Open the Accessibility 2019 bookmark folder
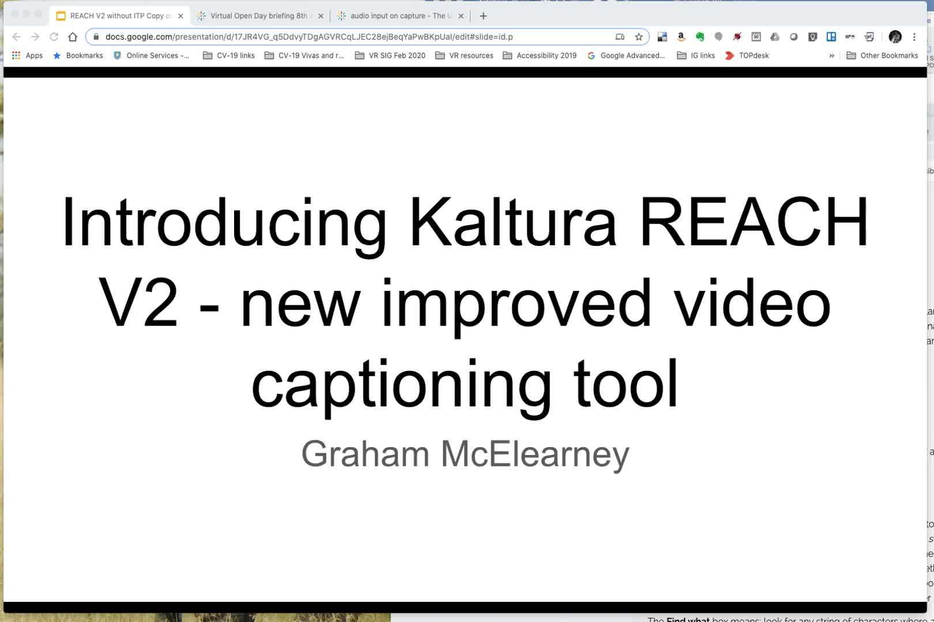The image size is (934, 622). [x=540, y=55]
